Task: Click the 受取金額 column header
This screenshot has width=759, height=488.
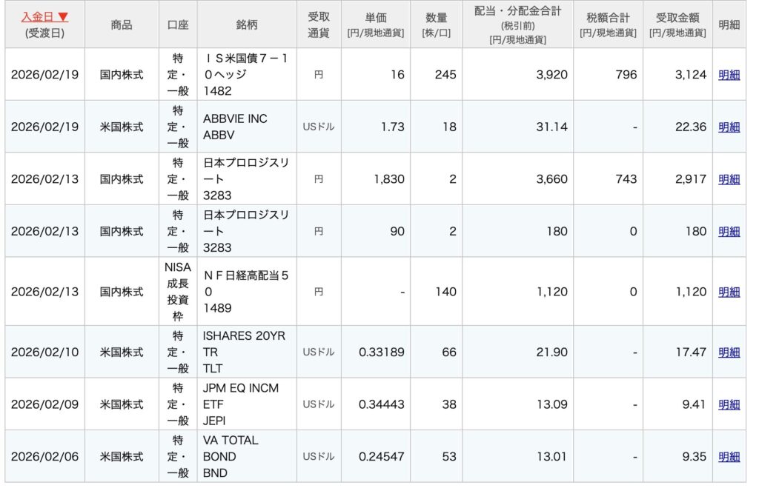Action: point(677,24)
